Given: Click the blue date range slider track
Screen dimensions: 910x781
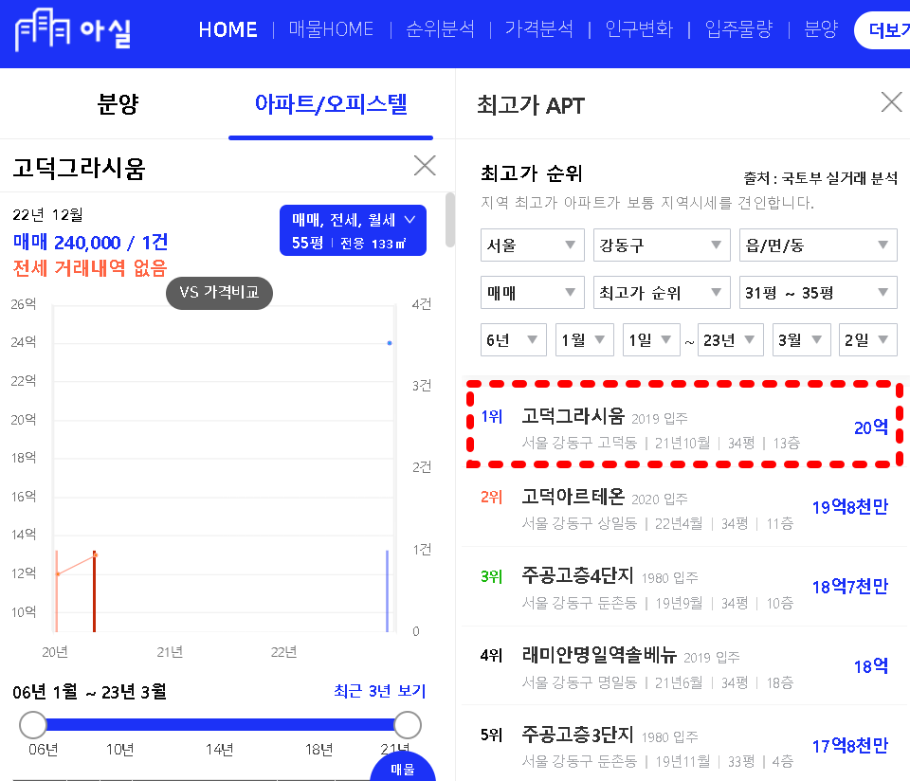Looking at the screenshot, I should tap(220, 725).
